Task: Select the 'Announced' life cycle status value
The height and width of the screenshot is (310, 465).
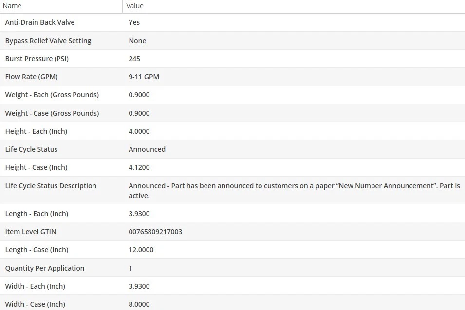Action: pos(147,150)
